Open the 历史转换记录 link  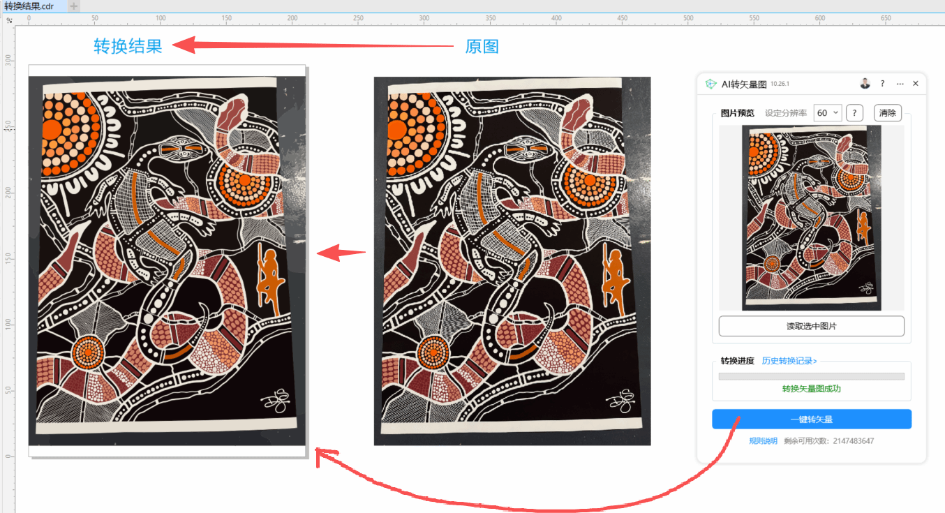789,361
